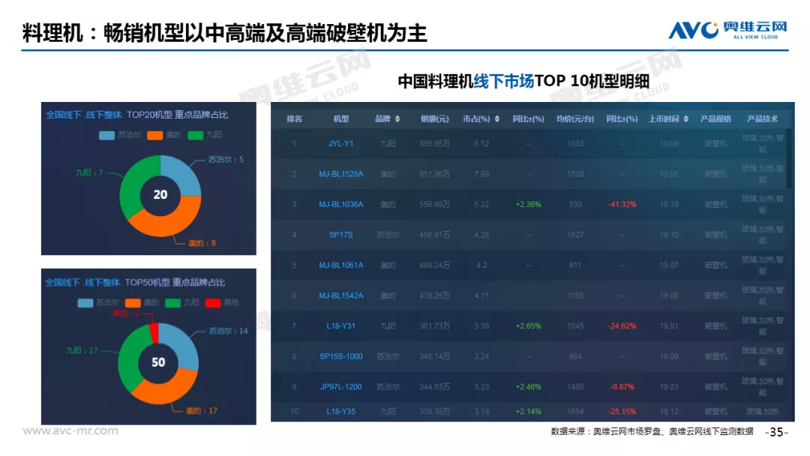
Task: Open the L18-Y31 model link
Action: coord(341,326)
